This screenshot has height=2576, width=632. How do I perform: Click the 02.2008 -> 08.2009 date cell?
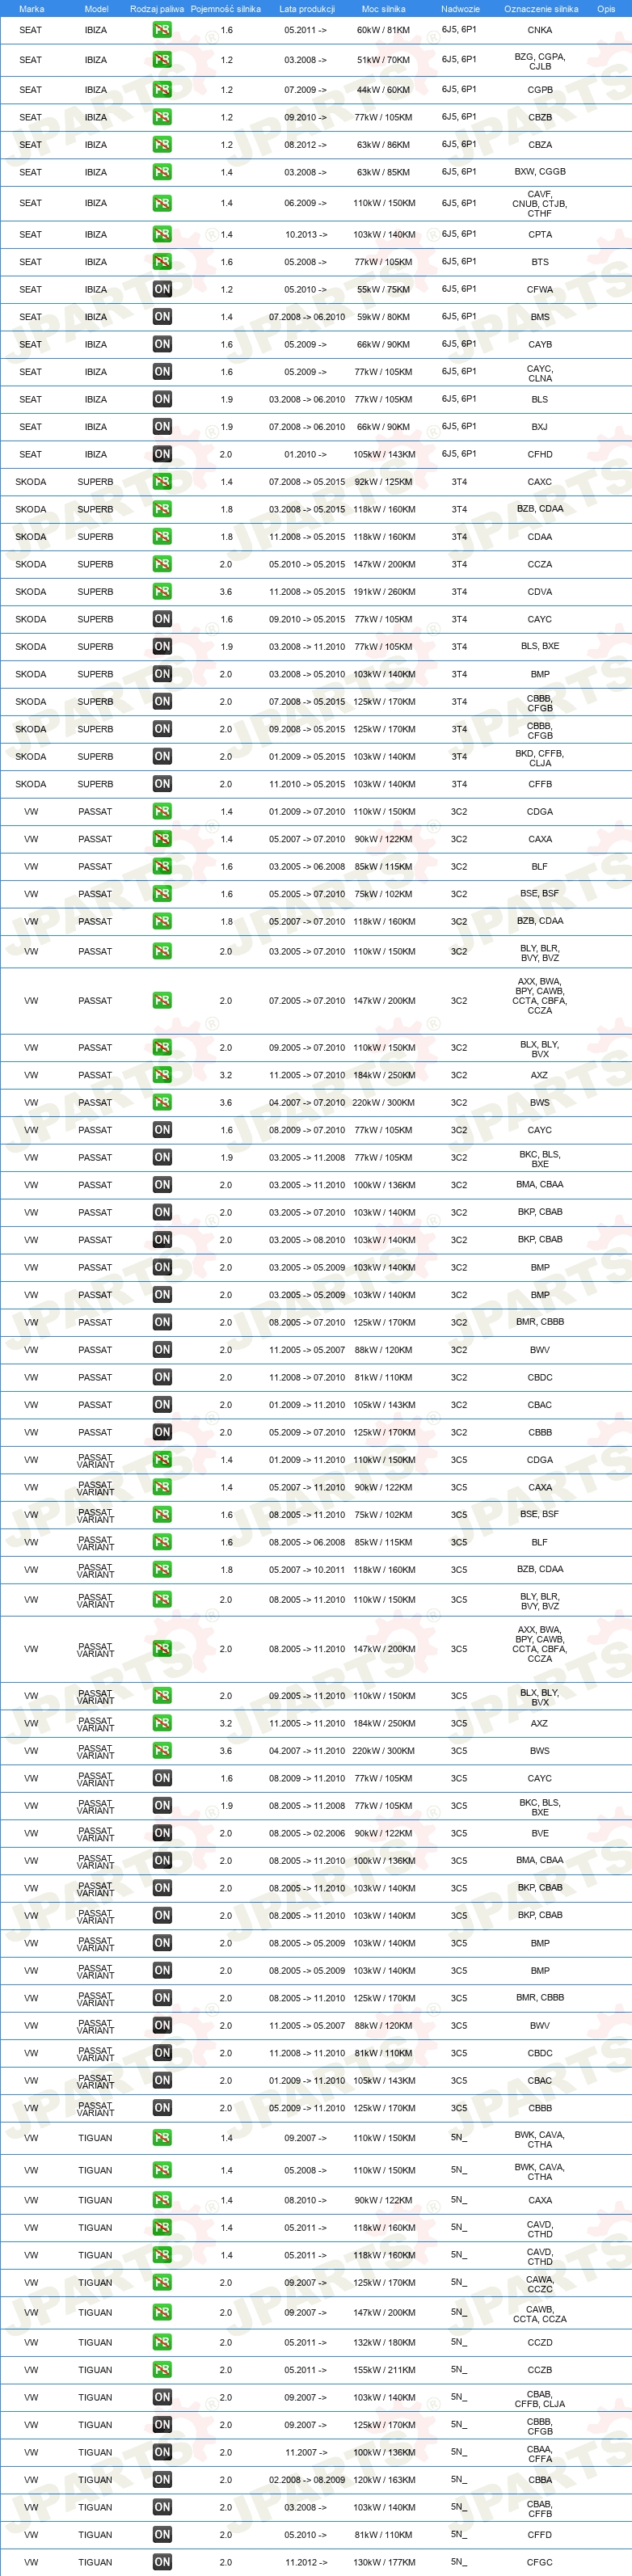point(307,2480)
